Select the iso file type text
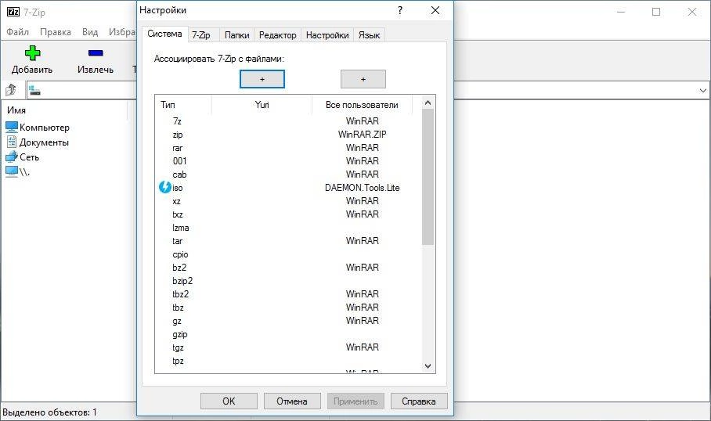Viewport: 711px width, 421px height. (x=177, y=188)
